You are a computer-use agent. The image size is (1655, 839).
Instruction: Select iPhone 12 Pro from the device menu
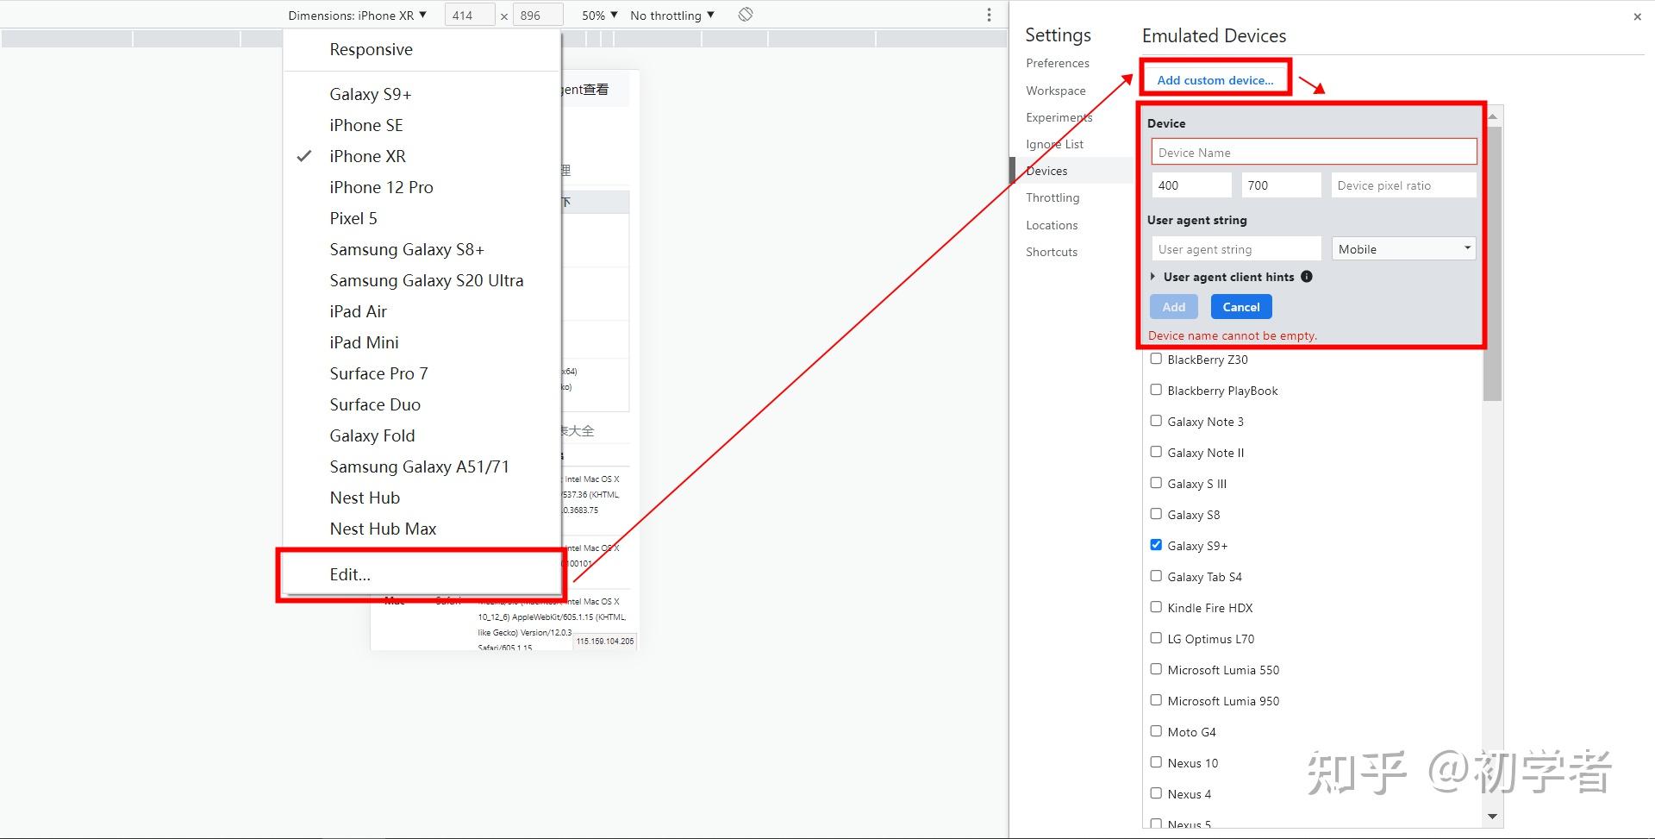(x=381, y=186)
